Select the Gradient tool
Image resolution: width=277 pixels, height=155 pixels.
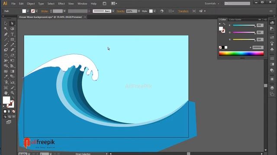point(12,71)
